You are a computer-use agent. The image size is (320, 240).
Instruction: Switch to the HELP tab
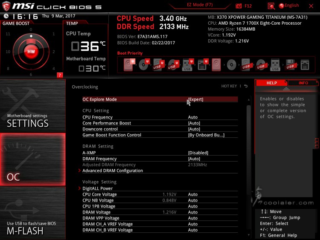271,83
